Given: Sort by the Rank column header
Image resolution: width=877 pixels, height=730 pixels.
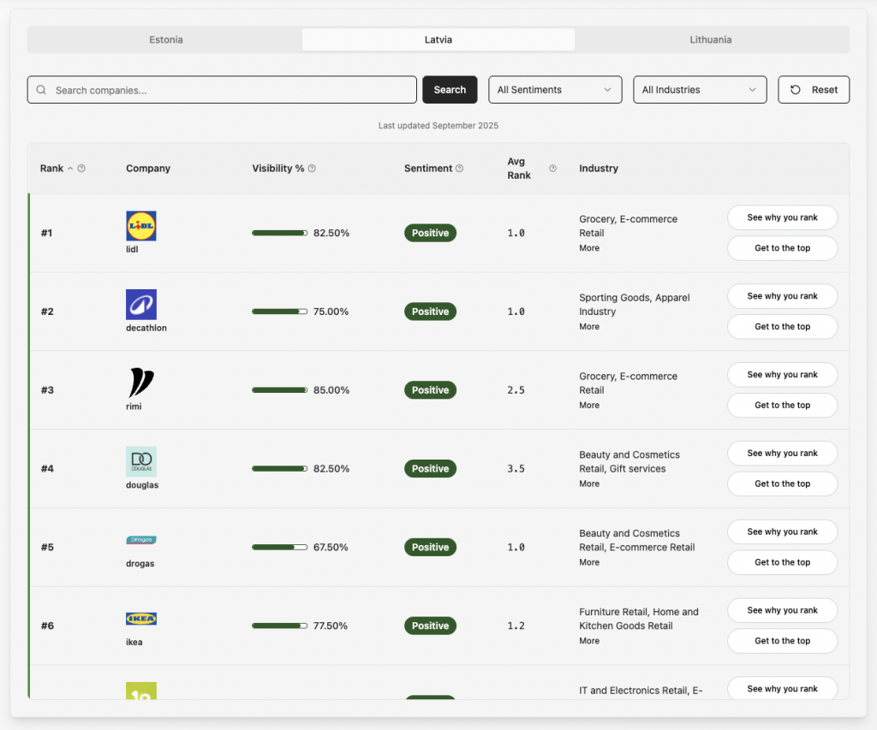Looking at the screenshot, I should [x=52, y=169].
